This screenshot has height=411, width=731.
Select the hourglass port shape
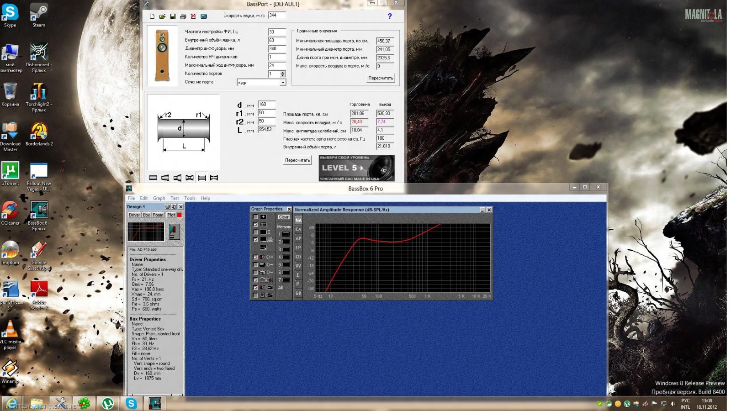click(x=190, y=178)
